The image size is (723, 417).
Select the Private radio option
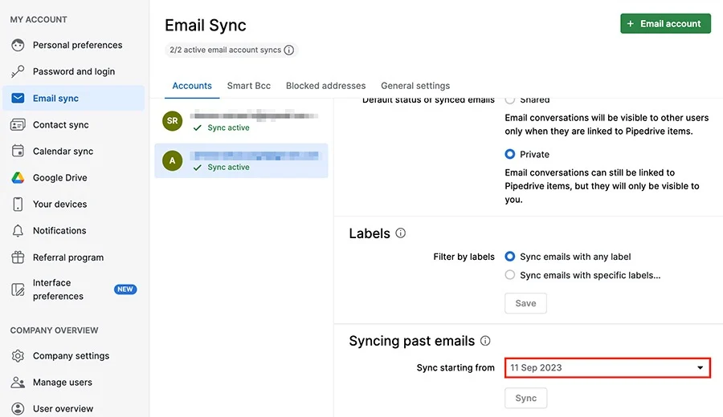509,154
